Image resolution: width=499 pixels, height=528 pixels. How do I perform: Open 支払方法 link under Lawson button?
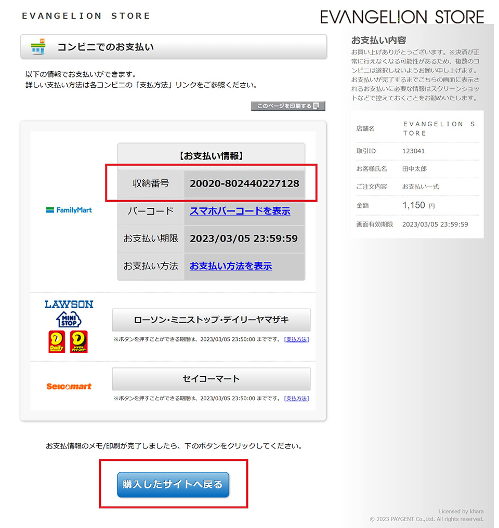297,339
